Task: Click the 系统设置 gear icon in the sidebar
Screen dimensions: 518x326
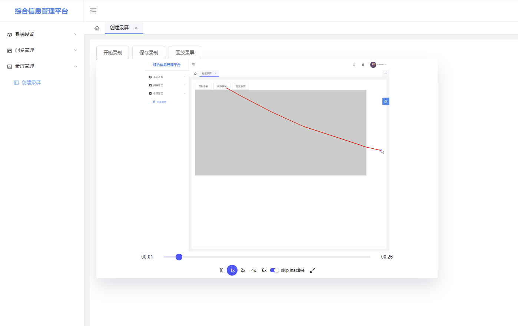Action: [9, 34]
